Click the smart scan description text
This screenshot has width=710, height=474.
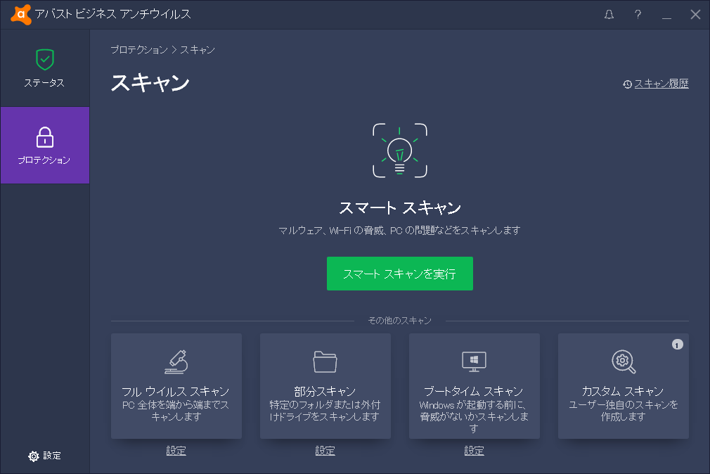(399, 231)
